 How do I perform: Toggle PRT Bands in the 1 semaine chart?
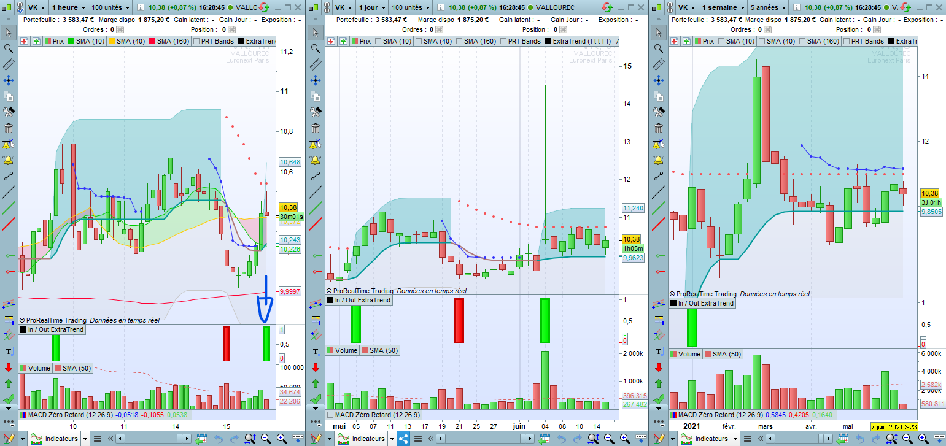(848, 41)
